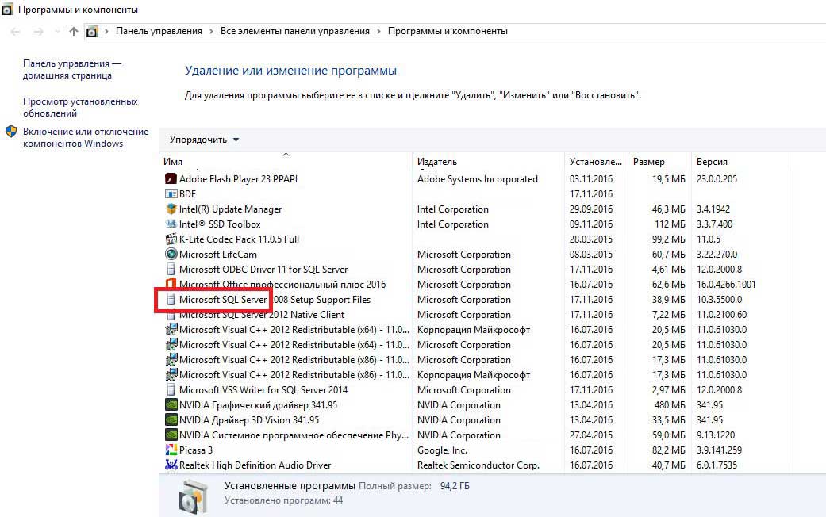
Task: Click the Intel(R) Update Manager icon
Action: pos(171,209)
